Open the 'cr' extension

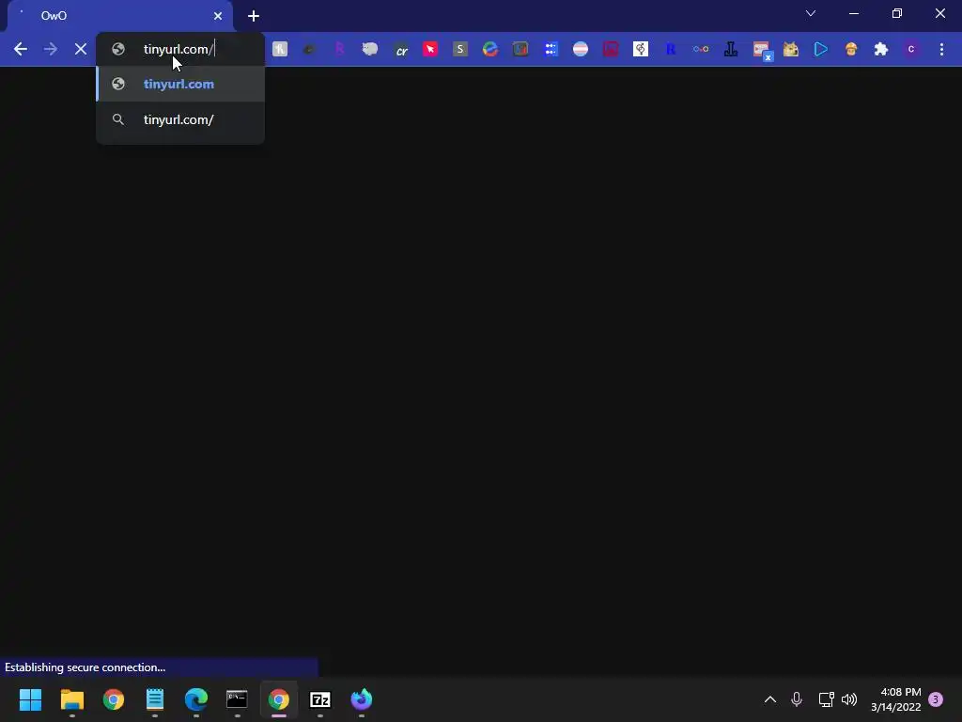(x=401, y=49)
